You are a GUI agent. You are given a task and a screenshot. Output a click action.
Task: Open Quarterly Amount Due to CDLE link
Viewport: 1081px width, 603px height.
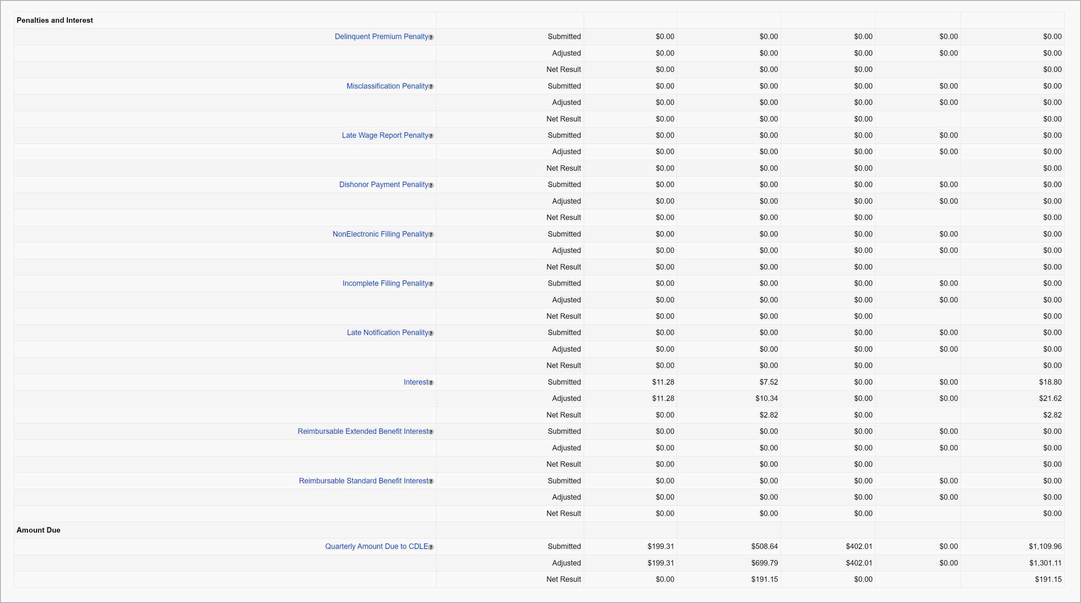[x=377, y=546]
